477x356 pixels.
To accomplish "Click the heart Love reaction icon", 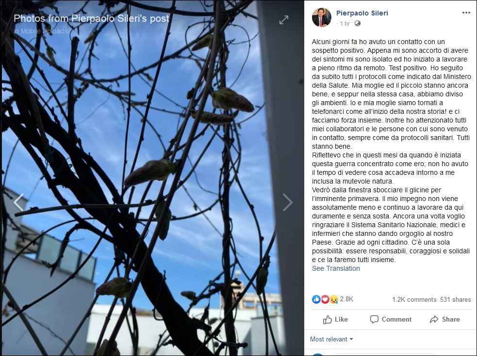I will coord(325,299).
